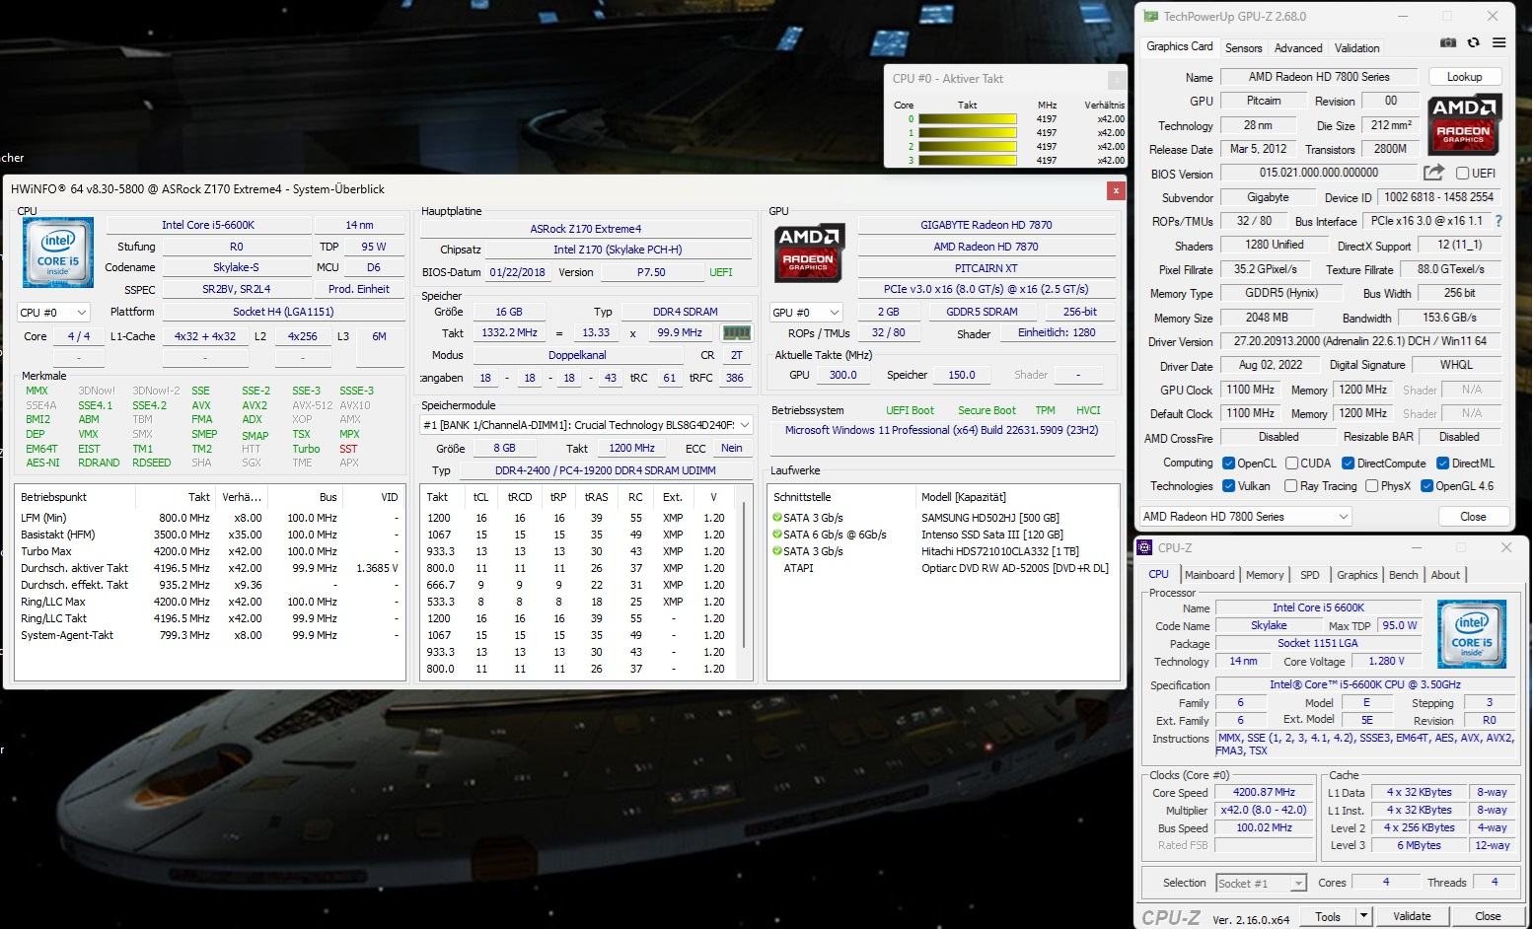The height and width of the screenshot is (929, 1533).
Task: Open the Bench tab in CPU-Z
Action: pos(1403,575)
